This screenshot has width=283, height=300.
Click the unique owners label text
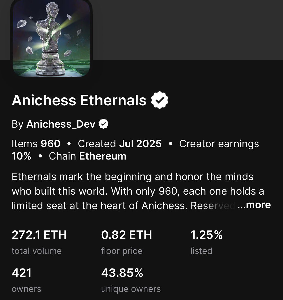coord(131,289)
